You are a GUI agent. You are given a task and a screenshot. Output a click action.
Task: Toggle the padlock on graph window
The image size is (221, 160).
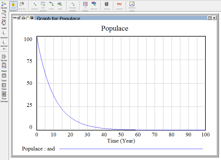[x=19, y=18]
